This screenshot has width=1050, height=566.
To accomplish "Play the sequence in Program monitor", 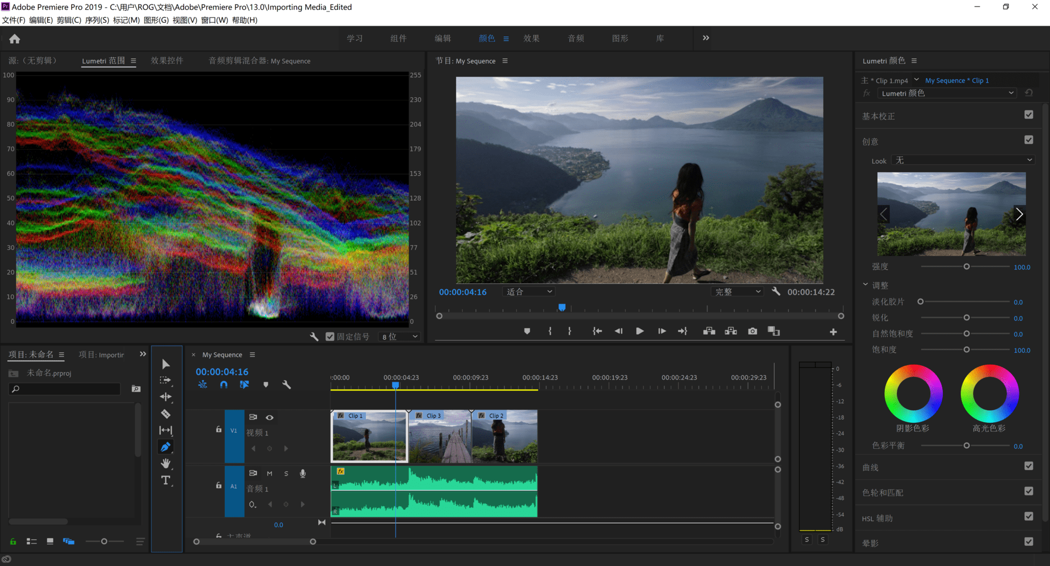I will coord(639,331).
